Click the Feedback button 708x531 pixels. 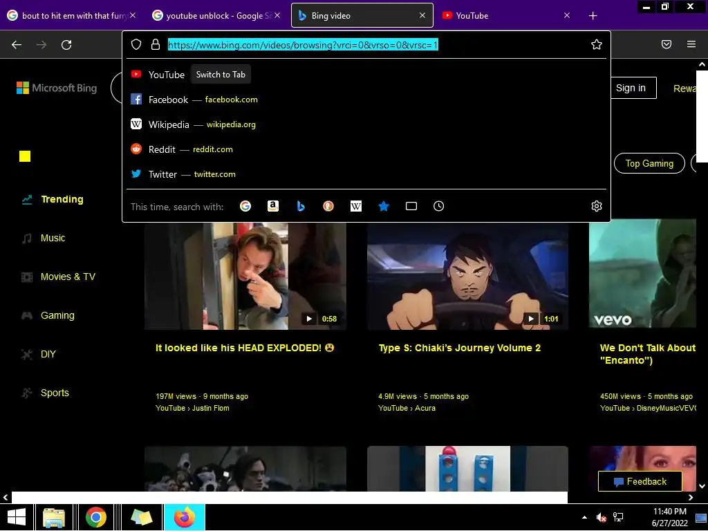point(640,481)
